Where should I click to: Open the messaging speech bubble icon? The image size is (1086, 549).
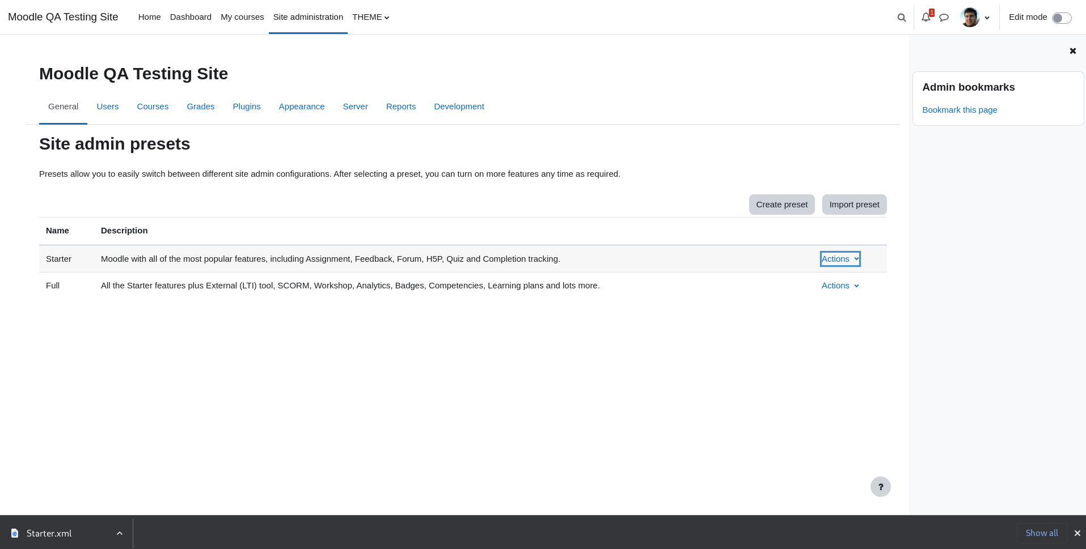(x=944, y=18)
